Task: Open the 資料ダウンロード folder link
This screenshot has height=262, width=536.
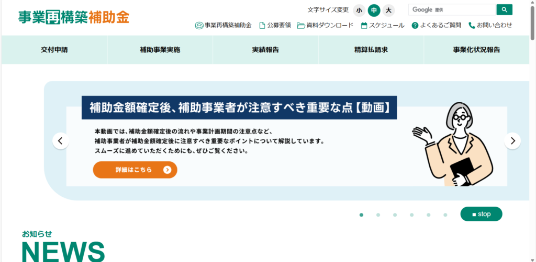Action: click(x=325, y=25)
